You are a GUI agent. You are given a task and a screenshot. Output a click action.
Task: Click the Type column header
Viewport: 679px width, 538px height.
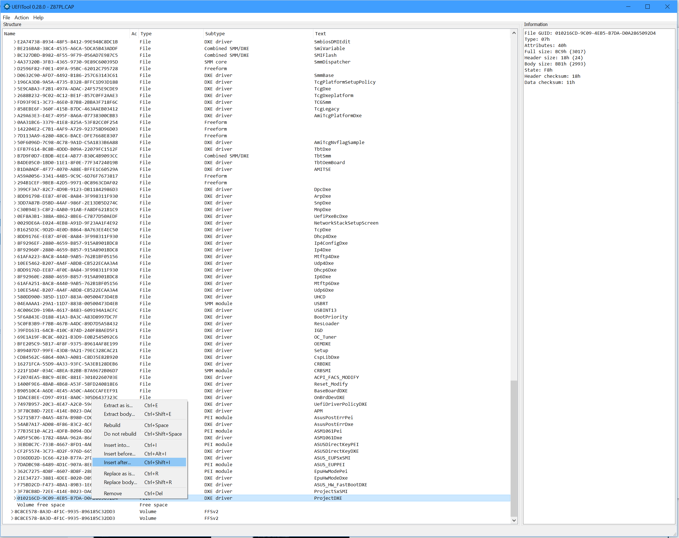click(x=171, y=34)
